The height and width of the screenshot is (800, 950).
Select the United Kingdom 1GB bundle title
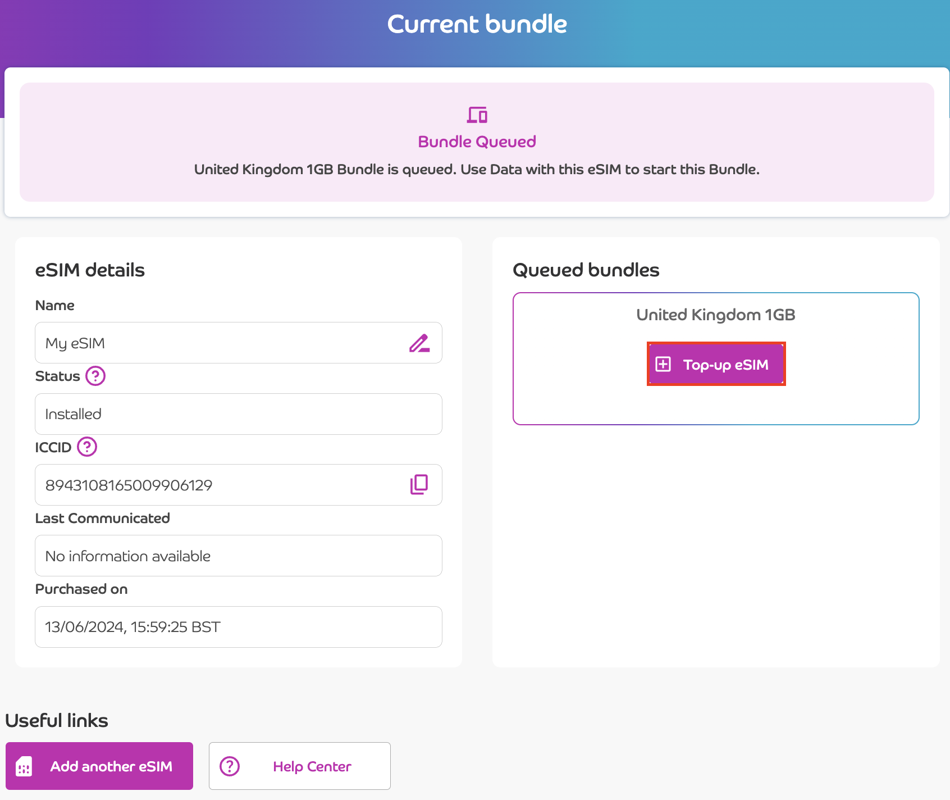[715, 315]
